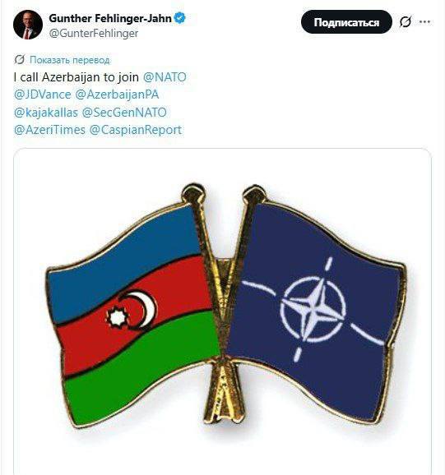
Task: Click the Подписаться follow button
Action: 346,22
